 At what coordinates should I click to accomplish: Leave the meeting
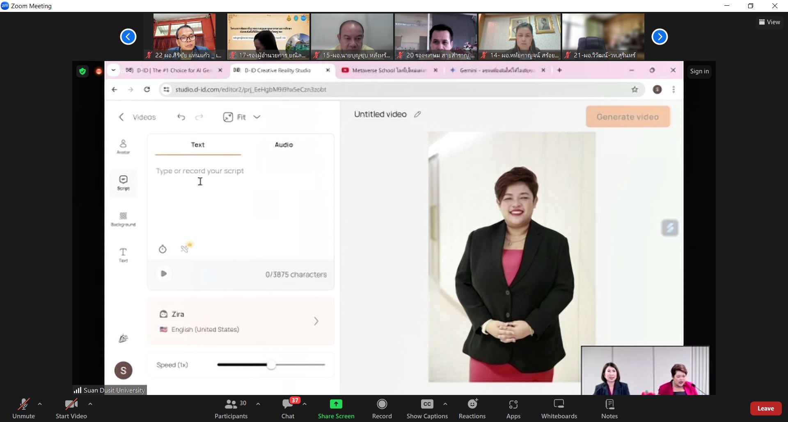765,408
